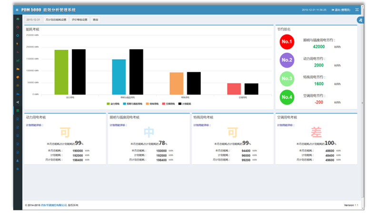The height and width of the screenshot is (217, 378).
Task: Click the fullscreen expand icon
Action: (x=357, y=9)
